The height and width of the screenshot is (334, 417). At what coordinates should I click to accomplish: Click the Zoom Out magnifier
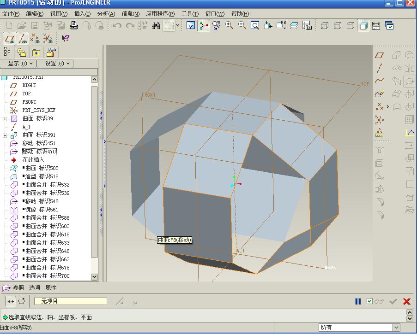pos(242,25)
